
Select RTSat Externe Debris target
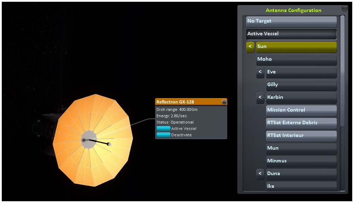point(301,123)
